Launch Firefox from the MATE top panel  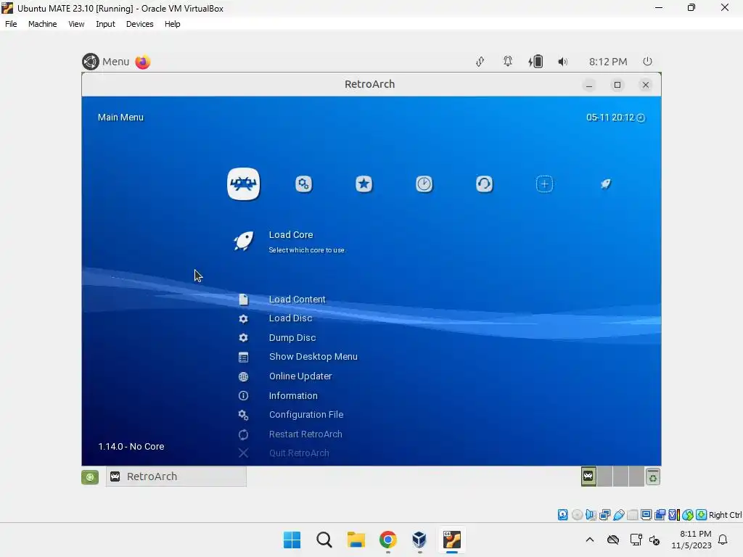(x=143, y=62)
